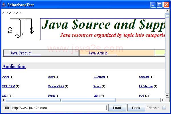Click the $J$ logo image
The image size is (171, 114).
[x=21, y=28]
